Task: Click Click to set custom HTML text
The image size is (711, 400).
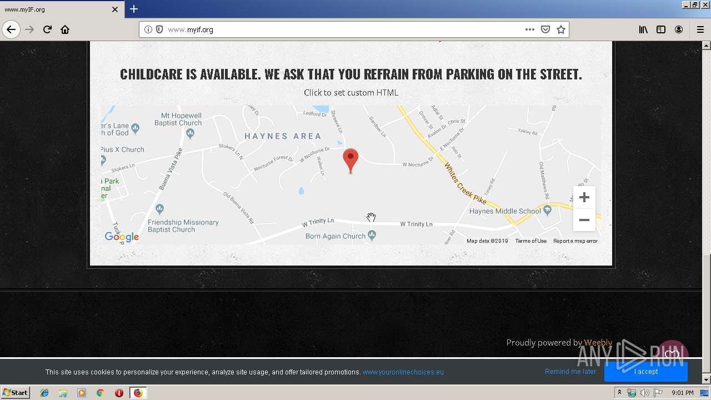Action: point(351,93)
